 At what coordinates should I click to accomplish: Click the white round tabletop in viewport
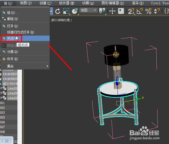coord(118,89)
